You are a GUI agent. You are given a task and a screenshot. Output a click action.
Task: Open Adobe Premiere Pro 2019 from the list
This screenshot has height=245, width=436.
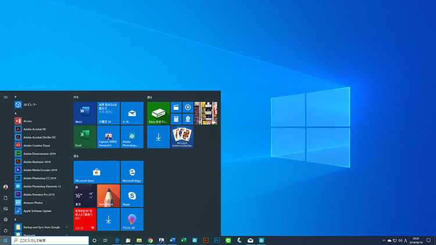click(41, 194)
